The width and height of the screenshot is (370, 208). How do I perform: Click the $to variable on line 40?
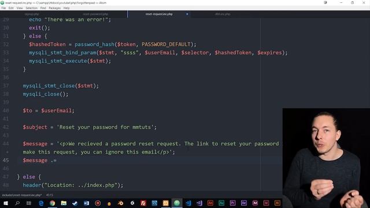point(27,110)
